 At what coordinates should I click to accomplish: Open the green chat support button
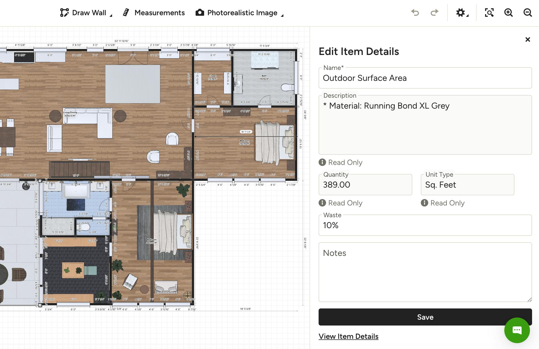[517, 330]
